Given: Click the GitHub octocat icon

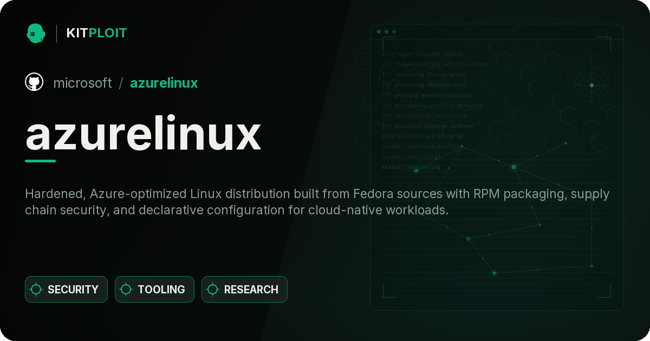Looking at the screenshot, I should coord(34,82).
